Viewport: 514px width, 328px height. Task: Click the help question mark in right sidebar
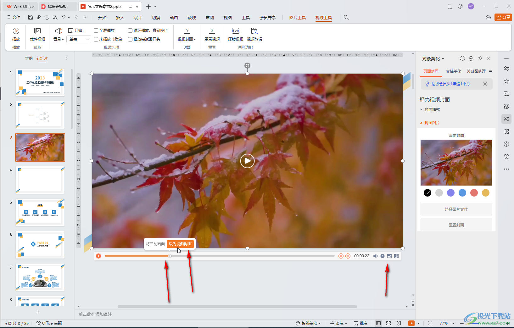tap(506, 144)
